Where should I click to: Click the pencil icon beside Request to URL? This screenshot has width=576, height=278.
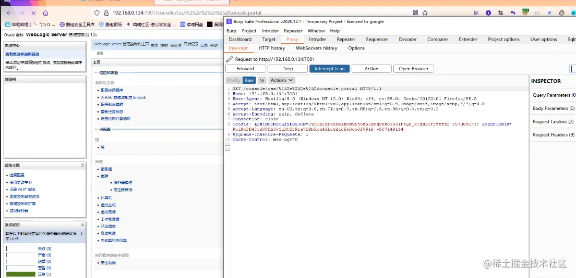tap(229, 59)
